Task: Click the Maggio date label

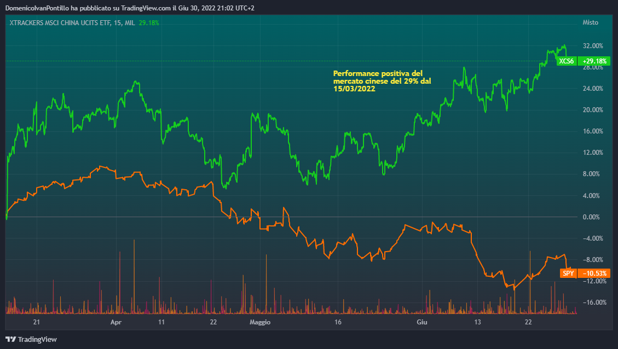Action: (260, 322)
